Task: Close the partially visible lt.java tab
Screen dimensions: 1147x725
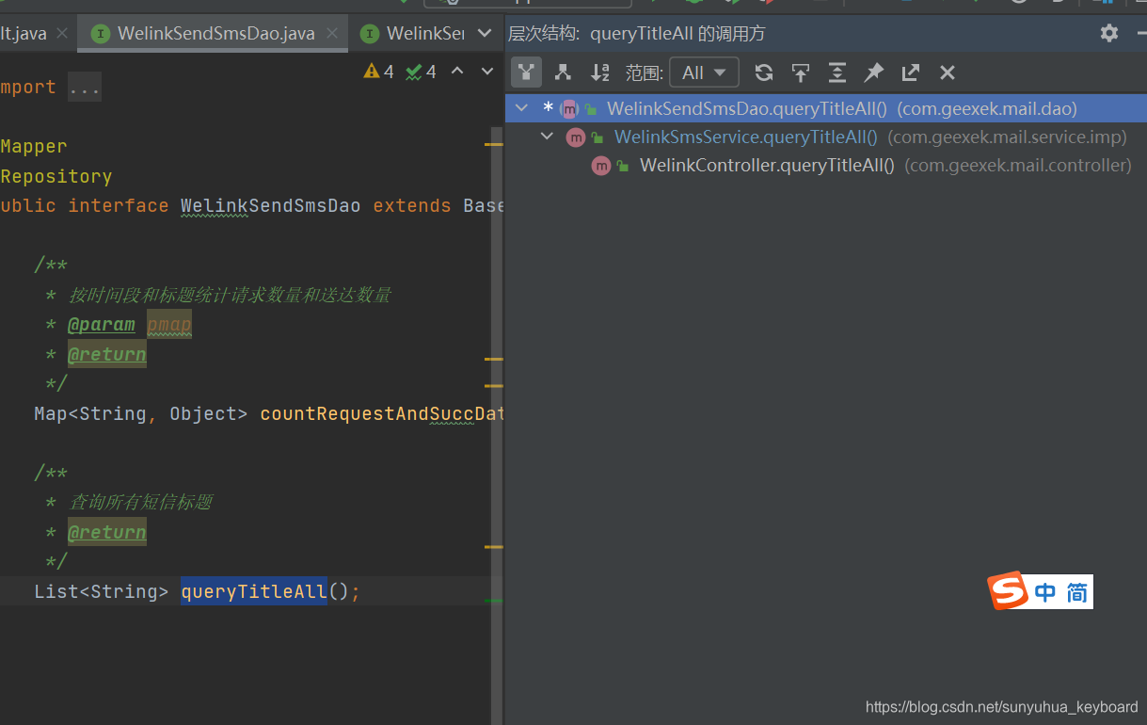Action: point(62,34)
